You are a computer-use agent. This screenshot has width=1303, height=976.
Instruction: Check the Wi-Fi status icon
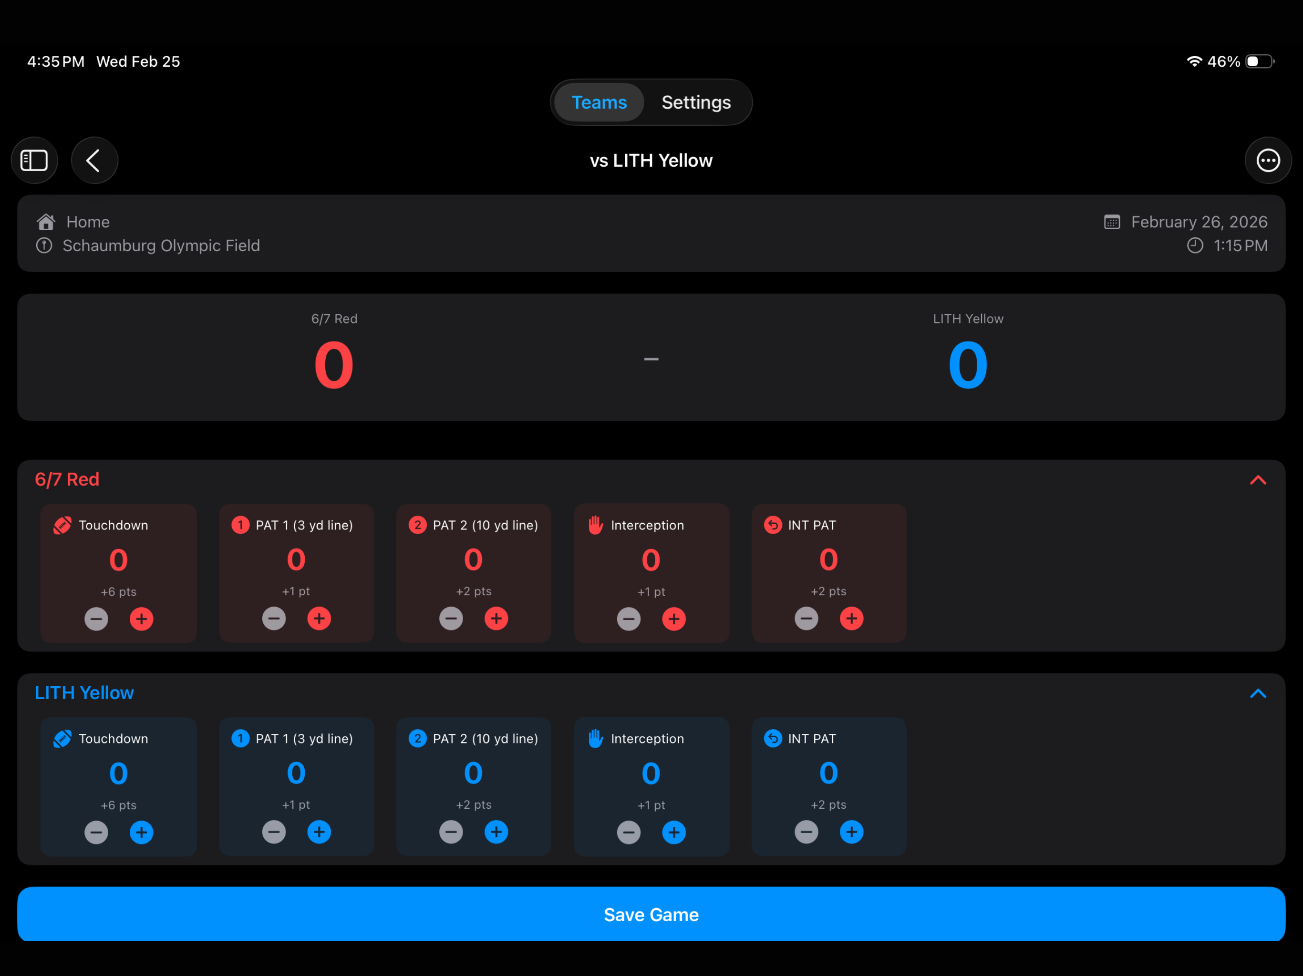1194,61
